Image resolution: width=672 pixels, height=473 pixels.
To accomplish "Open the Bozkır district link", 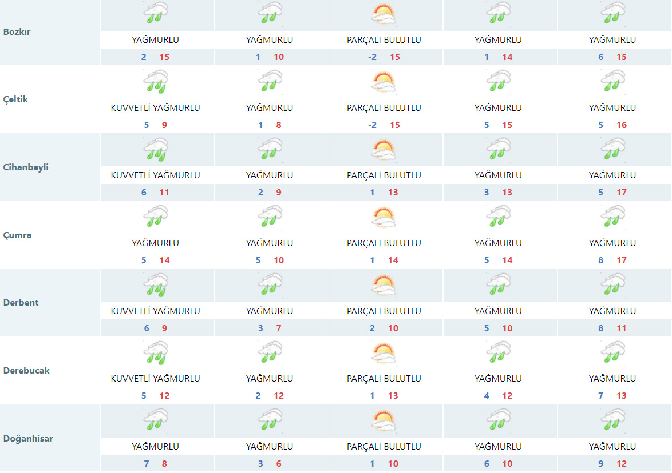I will 17,32.
